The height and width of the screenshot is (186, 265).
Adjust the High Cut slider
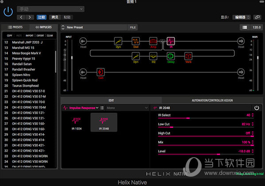click(206, 136)
